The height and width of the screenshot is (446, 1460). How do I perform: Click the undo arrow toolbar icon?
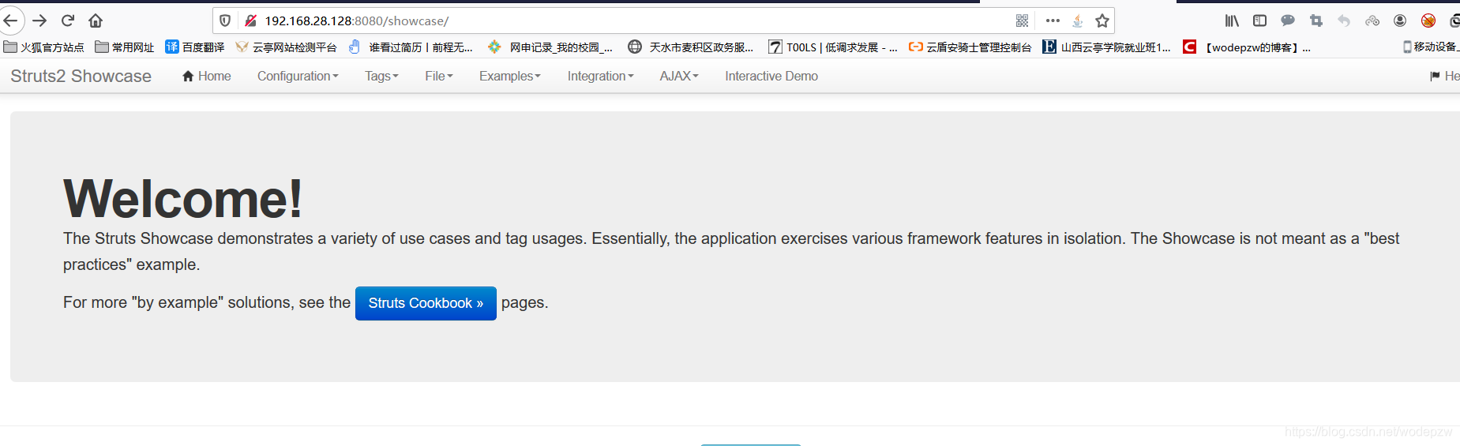(1344, 21)
